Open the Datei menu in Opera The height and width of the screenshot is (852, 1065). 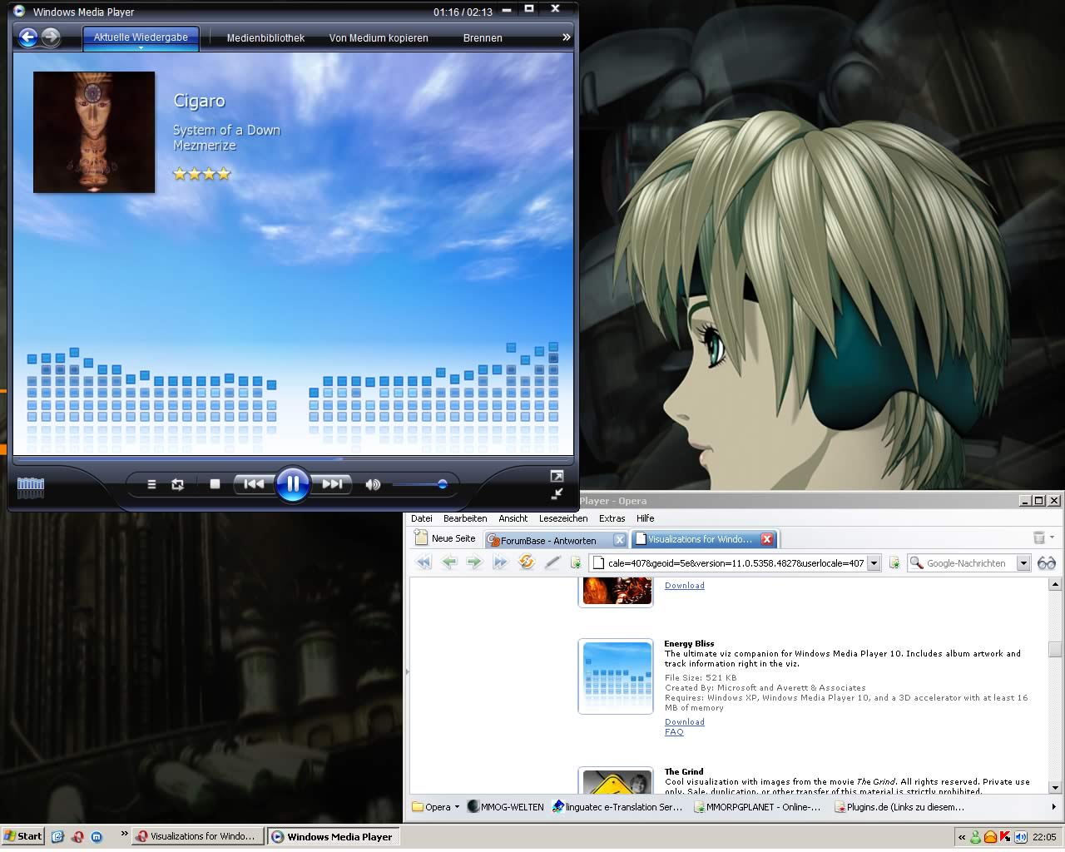[422, 518]
